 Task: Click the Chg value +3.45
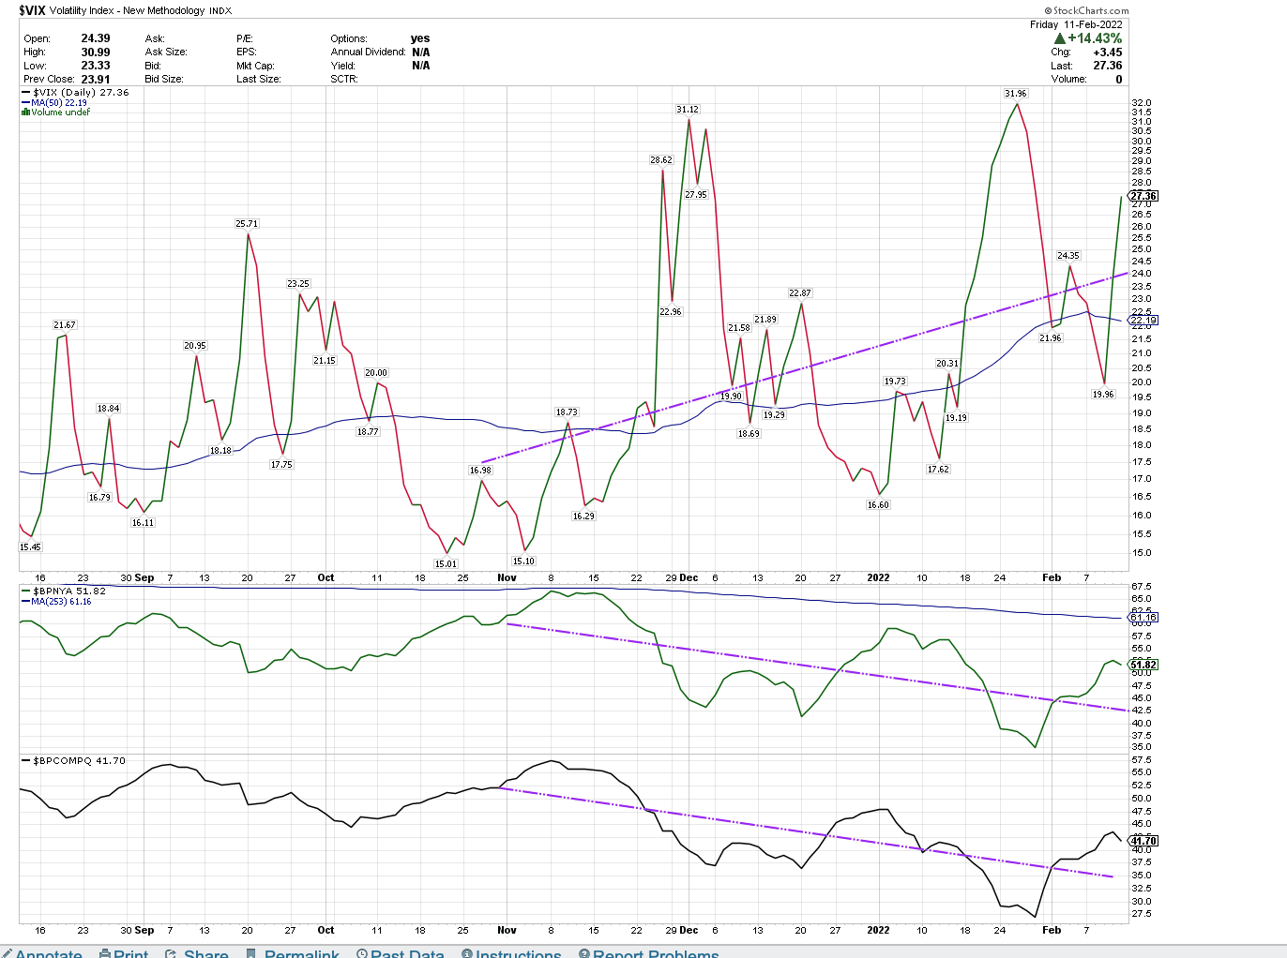tap(1108, 52)
